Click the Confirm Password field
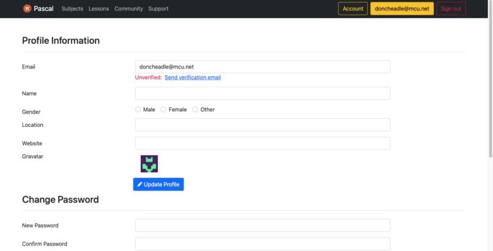Image resolution: width=493 pixels, height=251 pixels. [262, 244]
